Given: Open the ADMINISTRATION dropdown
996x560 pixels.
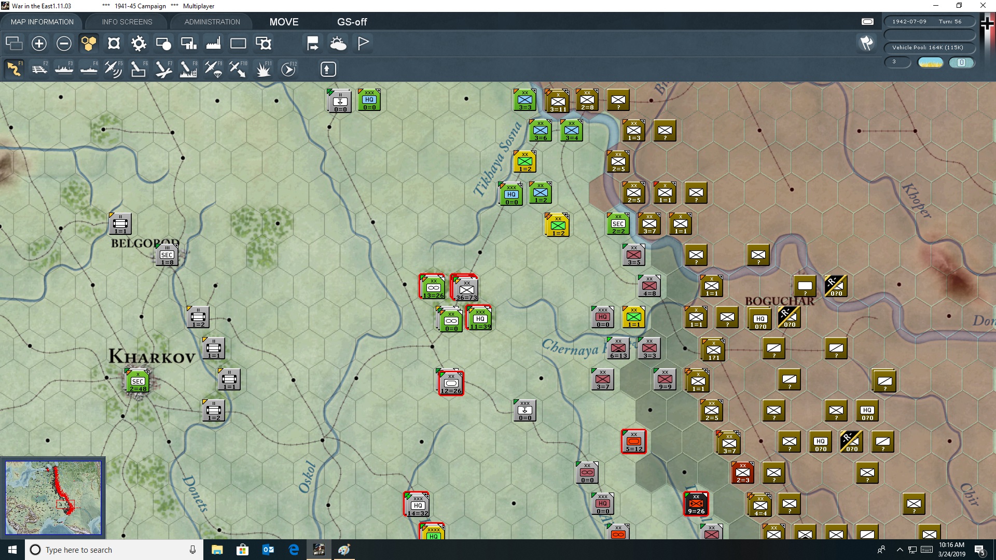Looking at the screenshot, I should (211, 22).
